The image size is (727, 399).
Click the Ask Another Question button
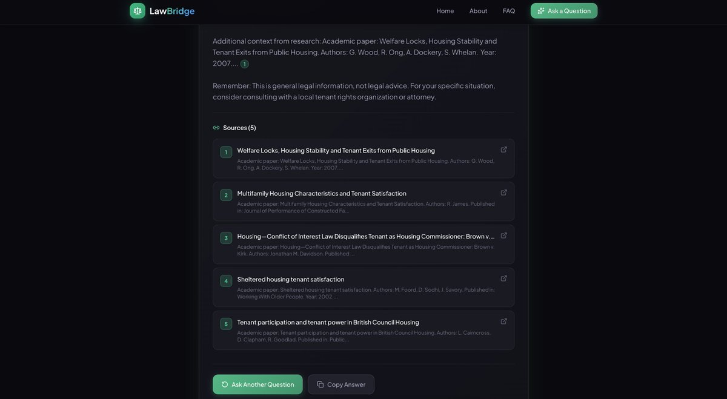point(257,384)
